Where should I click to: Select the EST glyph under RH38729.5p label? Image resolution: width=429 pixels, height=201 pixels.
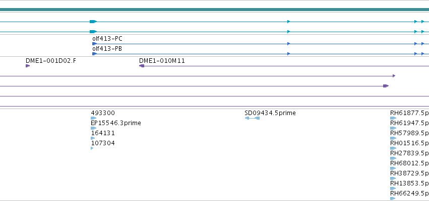tap(393, 178)
